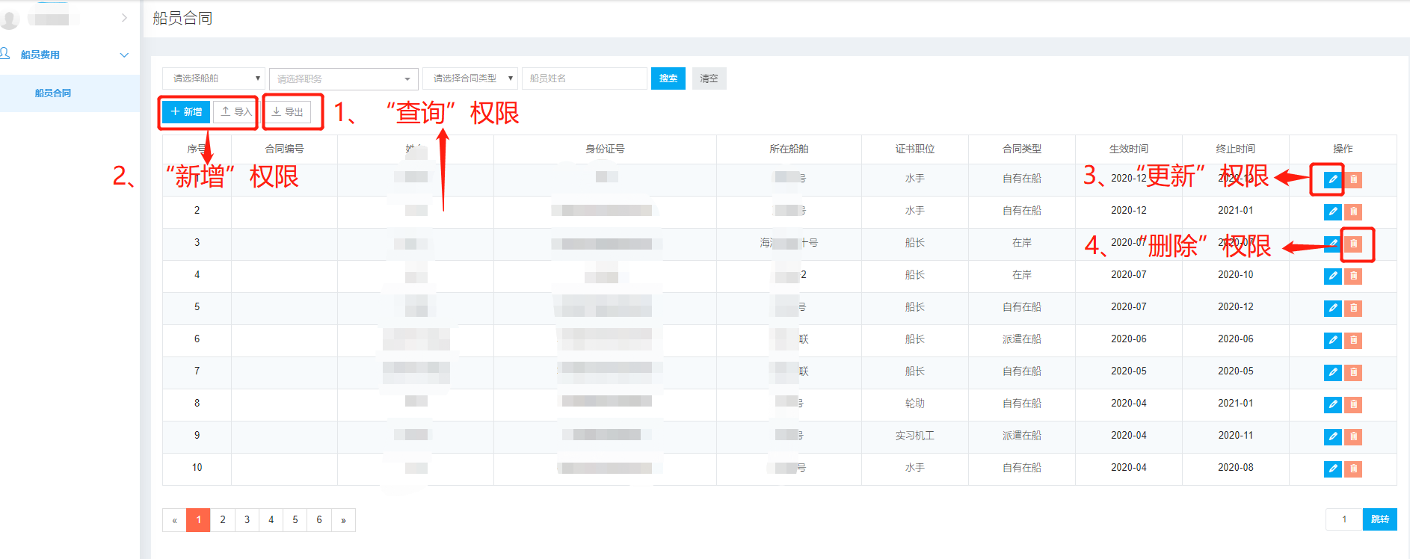Delete contract row 7 with trash icon
Viewport: 1410px width, 559px height.
click(x=1353, y=372)
